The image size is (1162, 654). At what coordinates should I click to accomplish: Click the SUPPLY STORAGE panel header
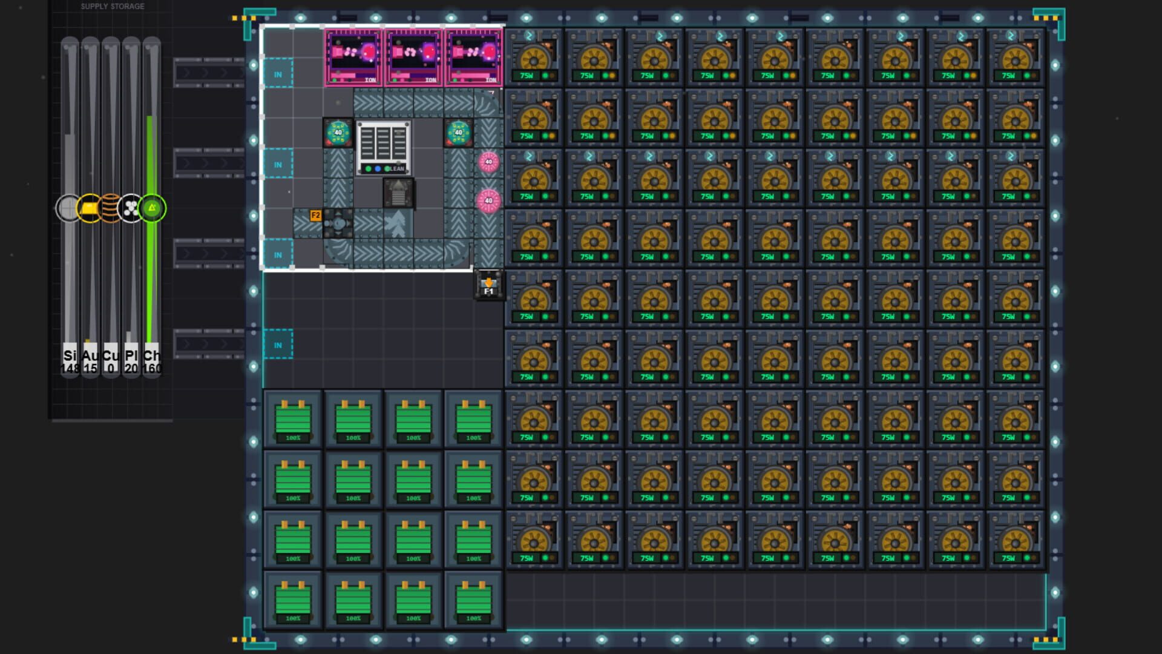coord(111,6)
